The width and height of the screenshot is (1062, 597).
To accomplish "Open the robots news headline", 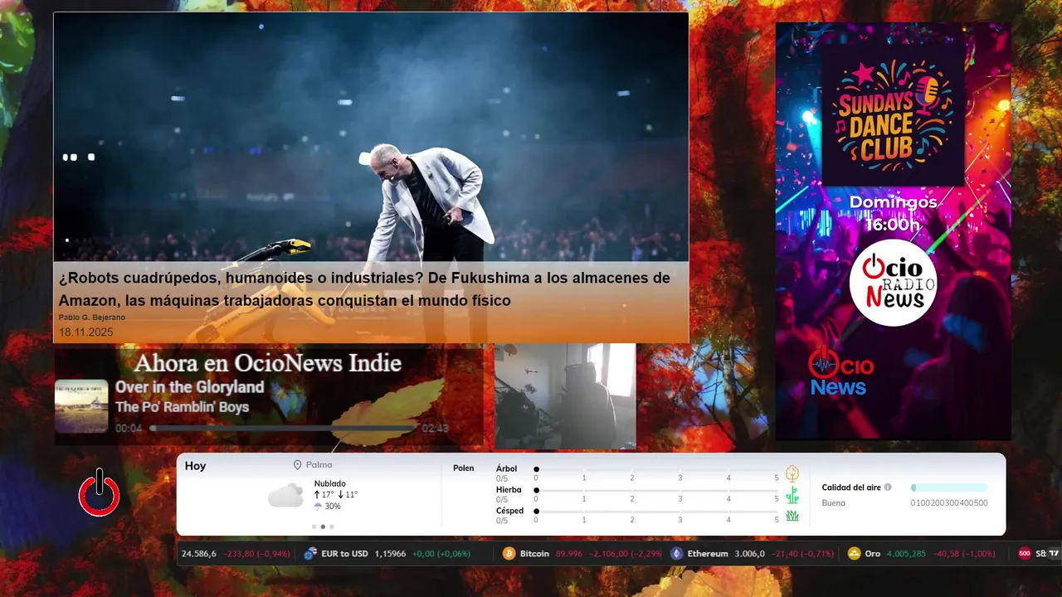I will pyautogui.click(x=364, y=289).
